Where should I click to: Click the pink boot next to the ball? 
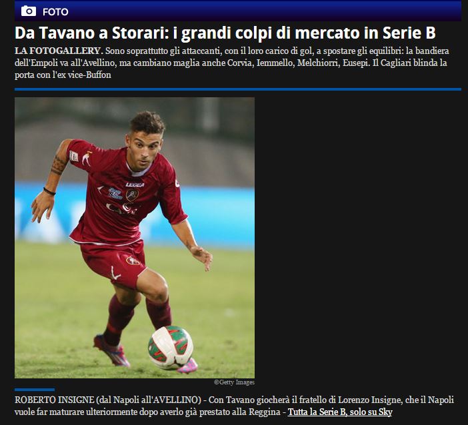click(188, 366)
